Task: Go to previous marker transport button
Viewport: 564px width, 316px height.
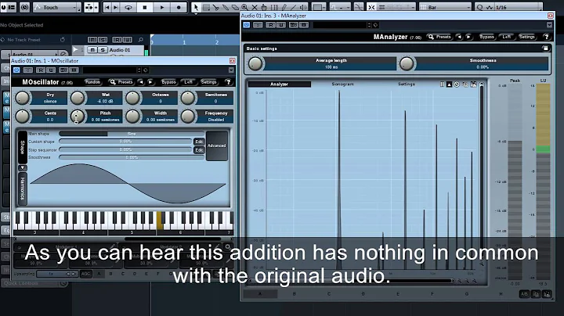Action: coord(107,7)
